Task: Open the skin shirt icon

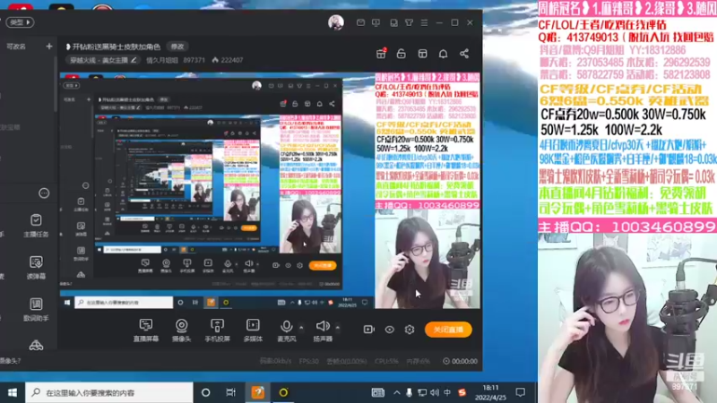Action: pyautogui.click(x=409, y=22)
